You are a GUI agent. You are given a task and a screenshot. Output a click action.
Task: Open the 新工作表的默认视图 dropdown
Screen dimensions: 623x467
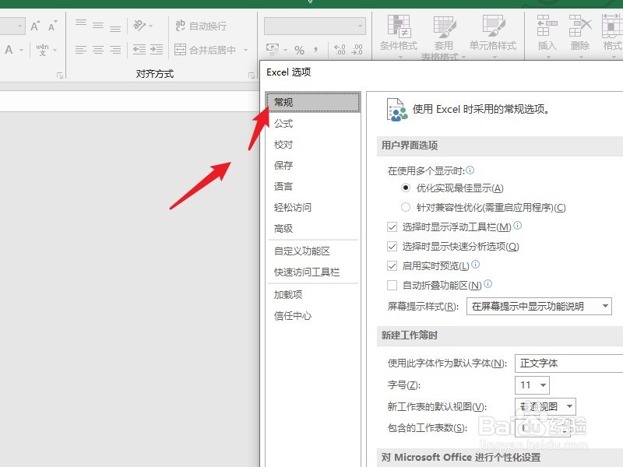(x=545, y=406)
